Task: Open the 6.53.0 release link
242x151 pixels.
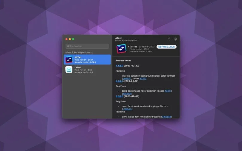Action: (120, 96)
